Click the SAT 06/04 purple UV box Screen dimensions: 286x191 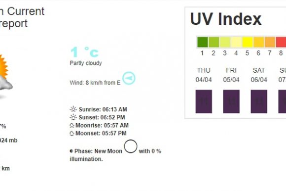pyautogui.click(x=259, y=101)
